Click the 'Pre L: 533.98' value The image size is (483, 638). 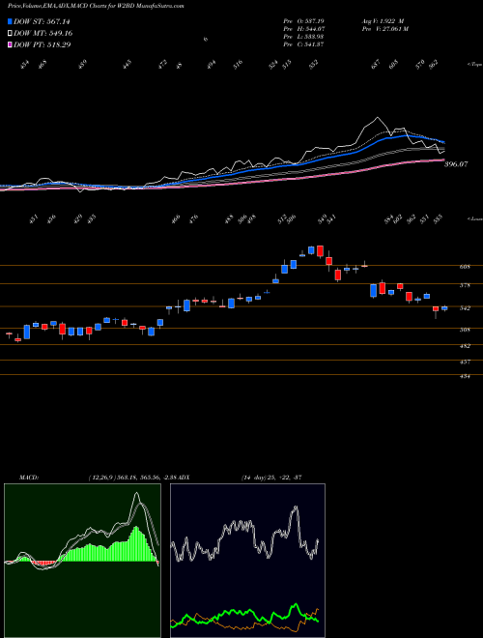303,37
